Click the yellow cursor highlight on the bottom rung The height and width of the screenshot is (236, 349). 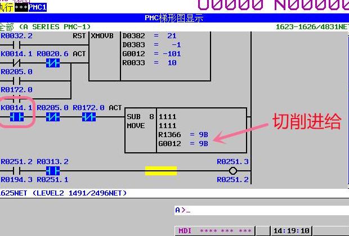click(161, 171)
